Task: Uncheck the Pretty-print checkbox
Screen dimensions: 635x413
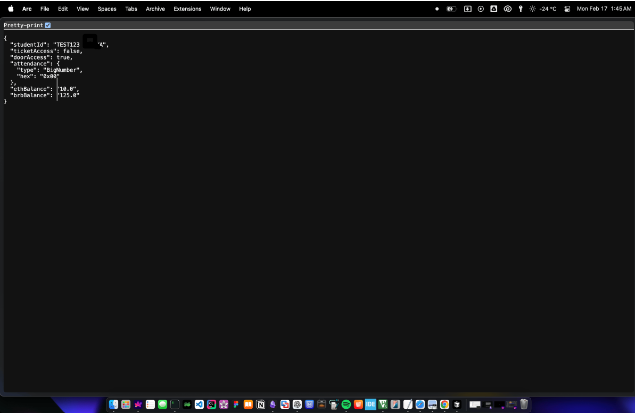Action: click(48, 25)
